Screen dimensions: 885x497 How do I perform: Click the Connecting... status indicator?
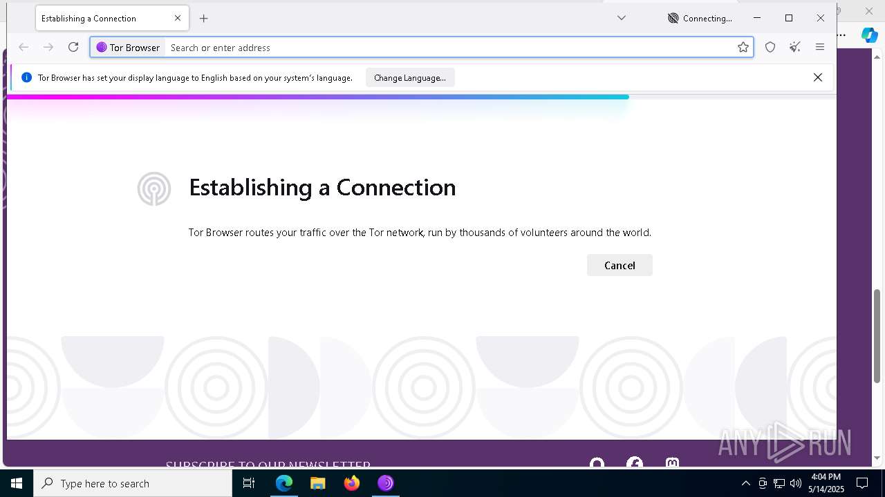pyautogui.click(x=700, y=19)
